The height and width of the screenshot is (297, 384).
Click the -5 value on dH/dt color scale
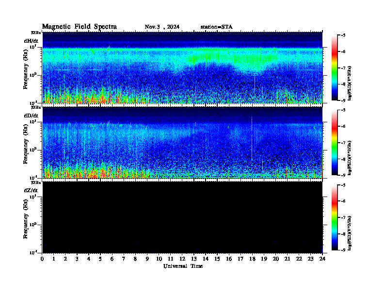point(343,35)
